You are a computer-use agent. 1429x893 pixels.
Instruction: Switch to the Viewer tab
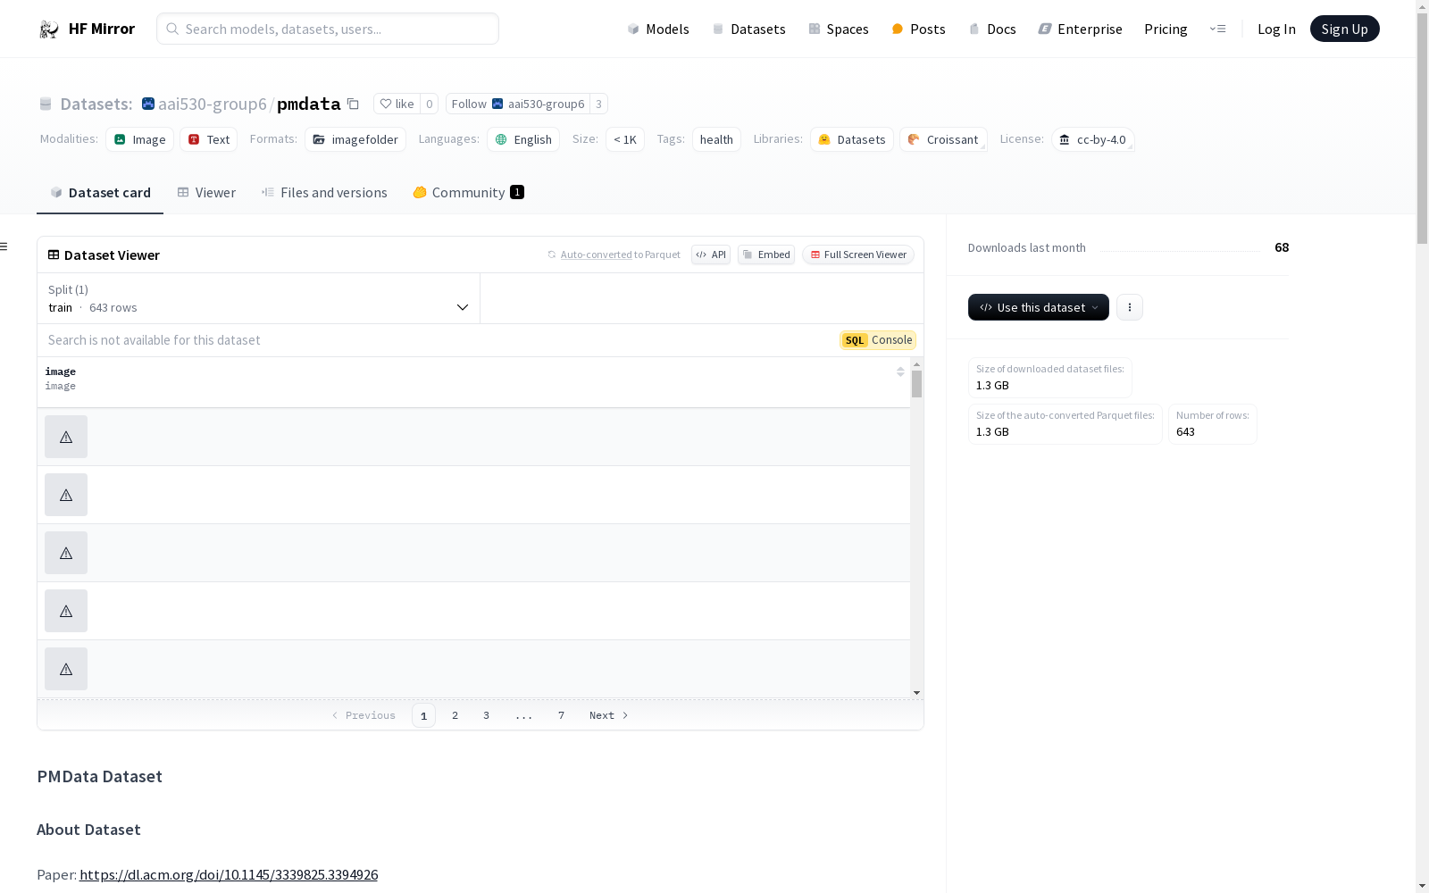(x=206, y=193)
